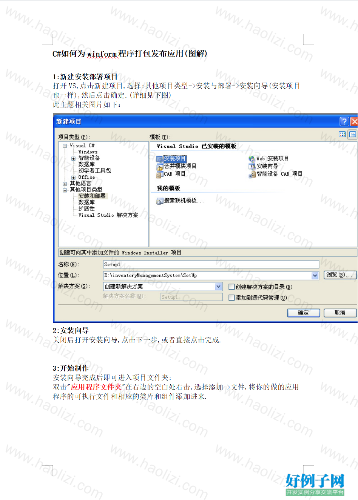The height and width of the screenshot is (500, 358).
Task: Click 'Visual Studio 已安装的模板' heading
Action: coord(197,146)
